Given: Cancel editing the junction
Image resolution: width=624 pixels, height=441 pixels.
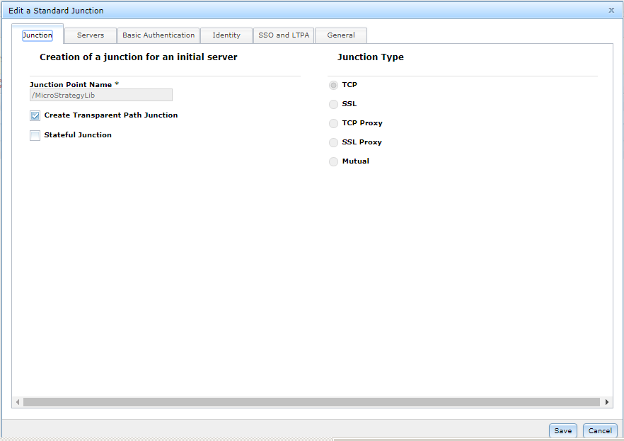Looking at the screenshot, I should tap(600, 430).
